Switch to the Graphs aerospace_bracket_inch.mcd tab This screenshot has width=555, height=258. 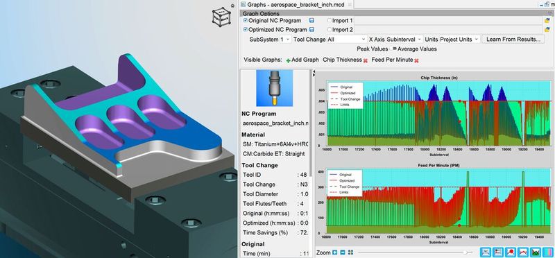(296, 5)
